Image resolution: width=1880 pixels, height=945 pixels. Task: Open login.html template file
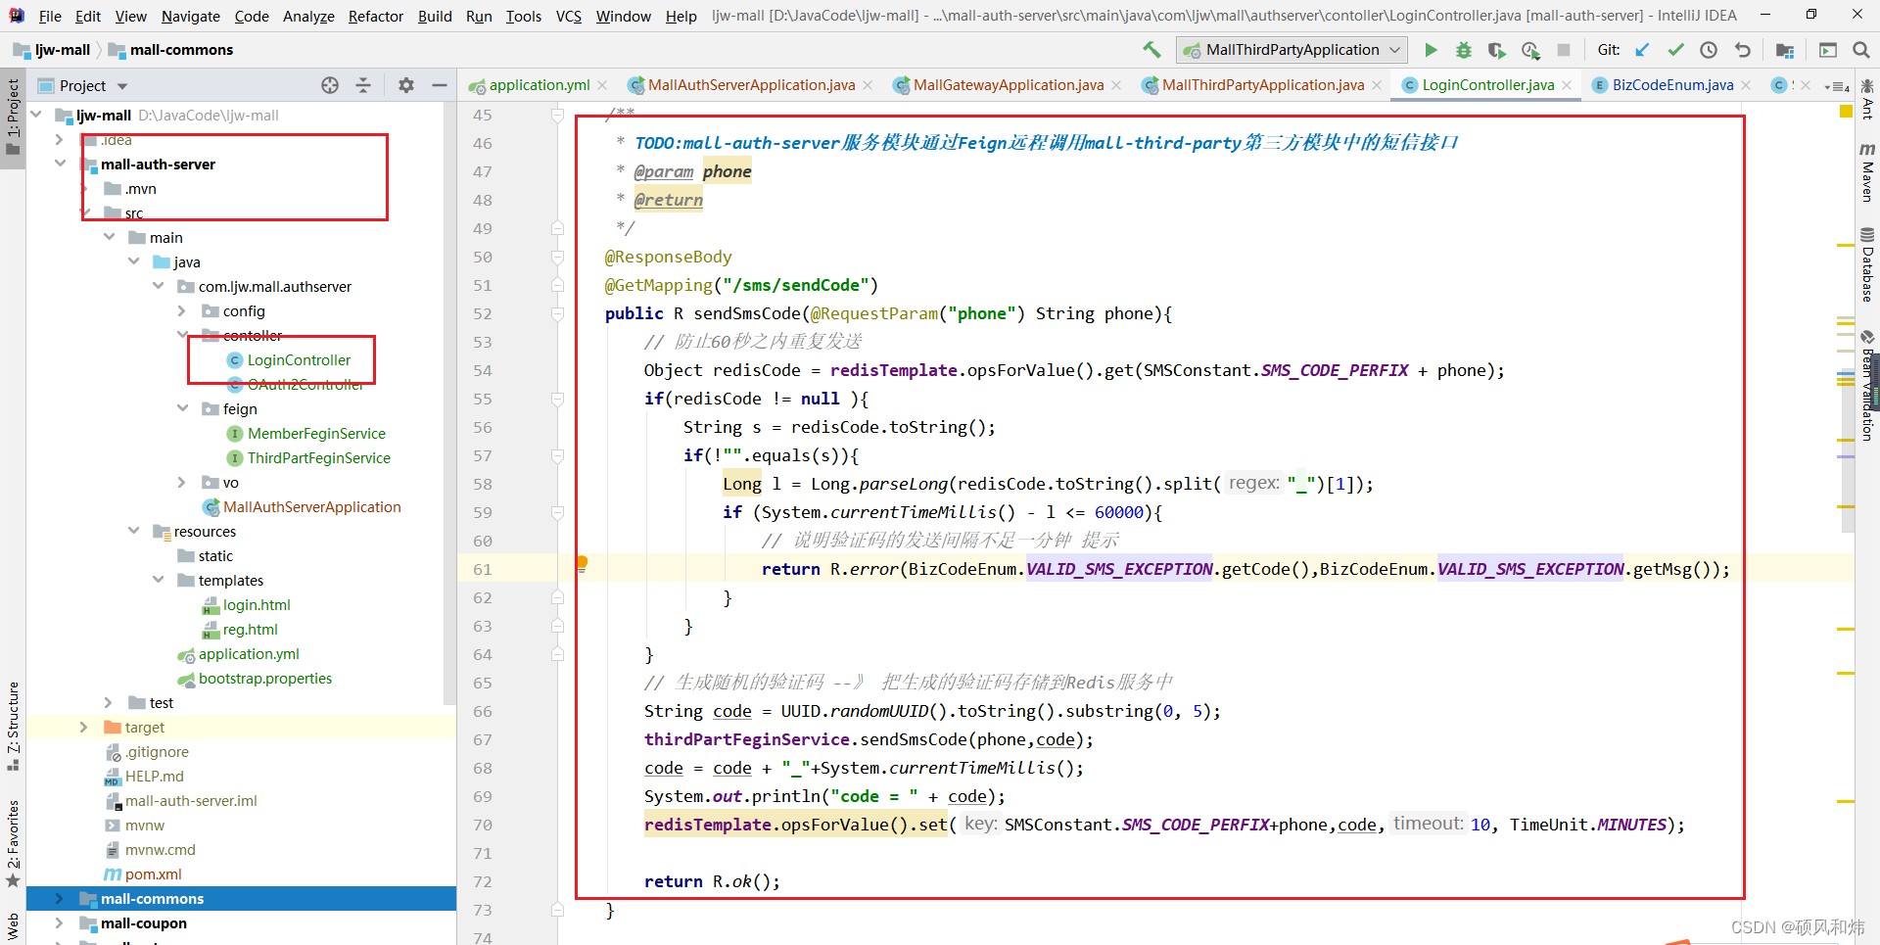click(x=257, y=604)
